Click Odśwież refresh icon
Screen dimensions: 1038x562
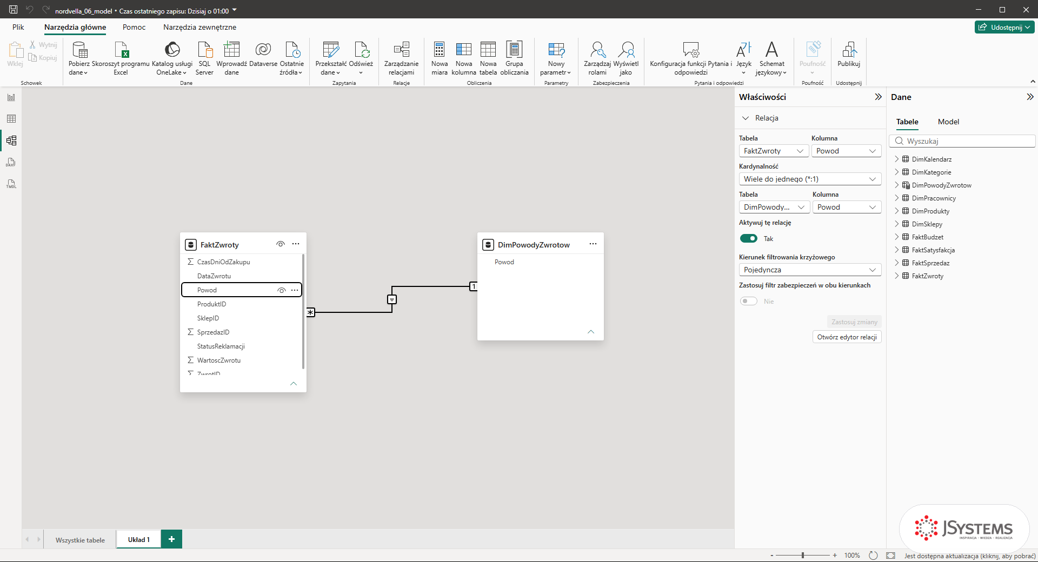point(361,50)
